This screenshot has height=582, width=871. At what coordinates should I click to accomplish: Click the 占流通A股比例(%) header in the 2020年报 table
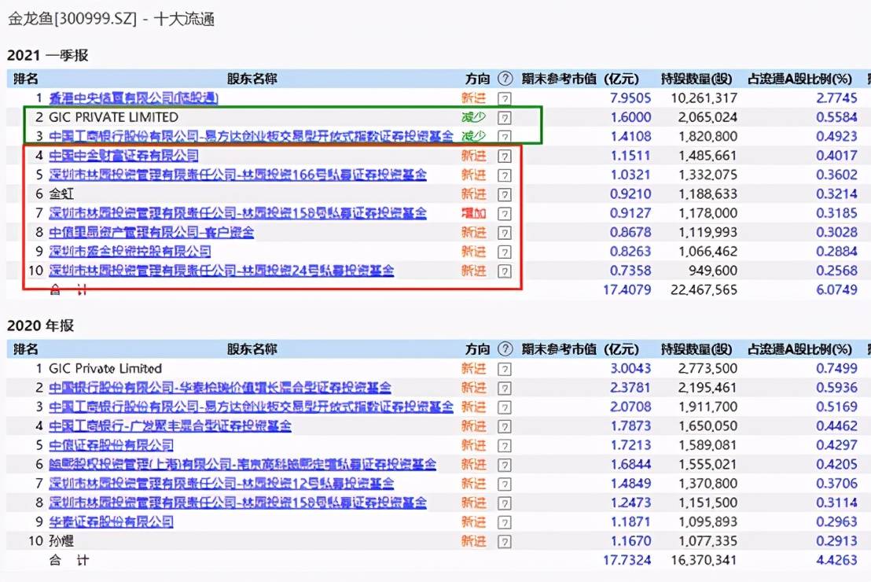(x=799, y=349)
